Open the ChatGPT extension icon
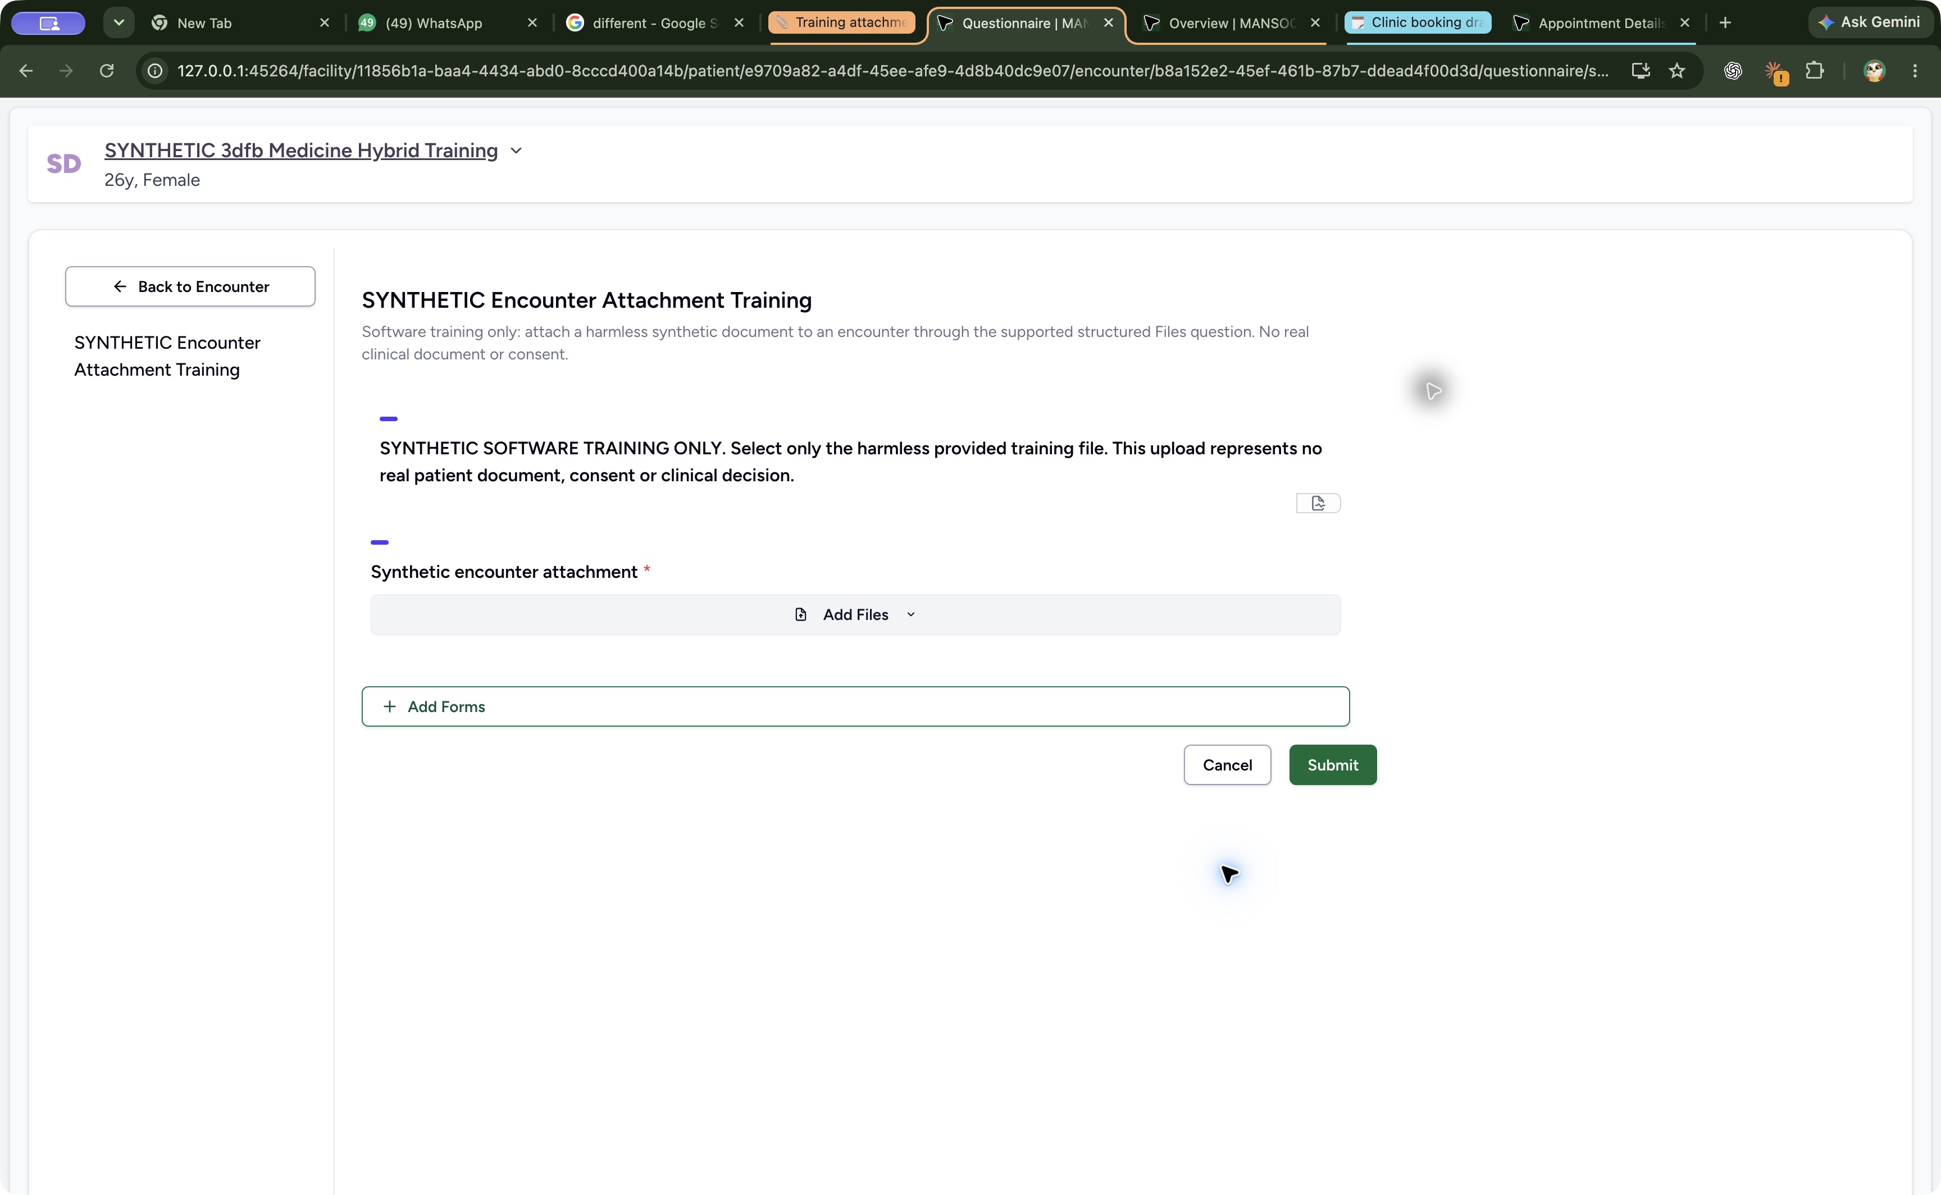 (1733, 71)
